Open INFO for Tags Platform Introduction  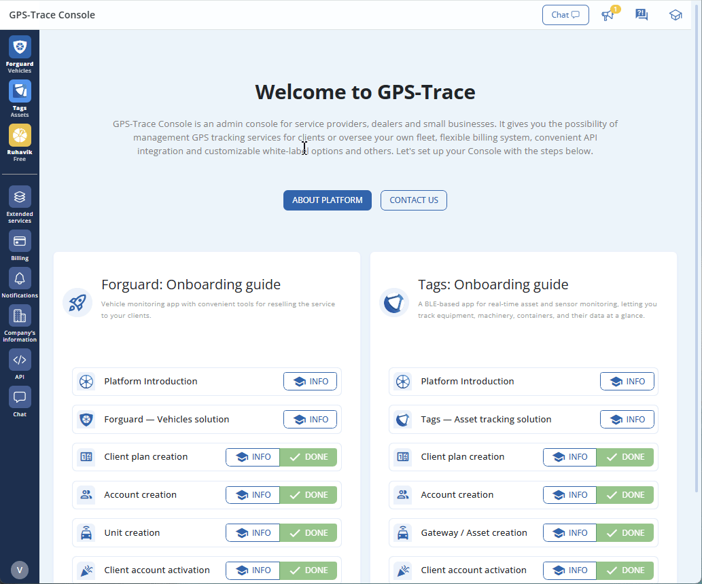click(627, 381)
